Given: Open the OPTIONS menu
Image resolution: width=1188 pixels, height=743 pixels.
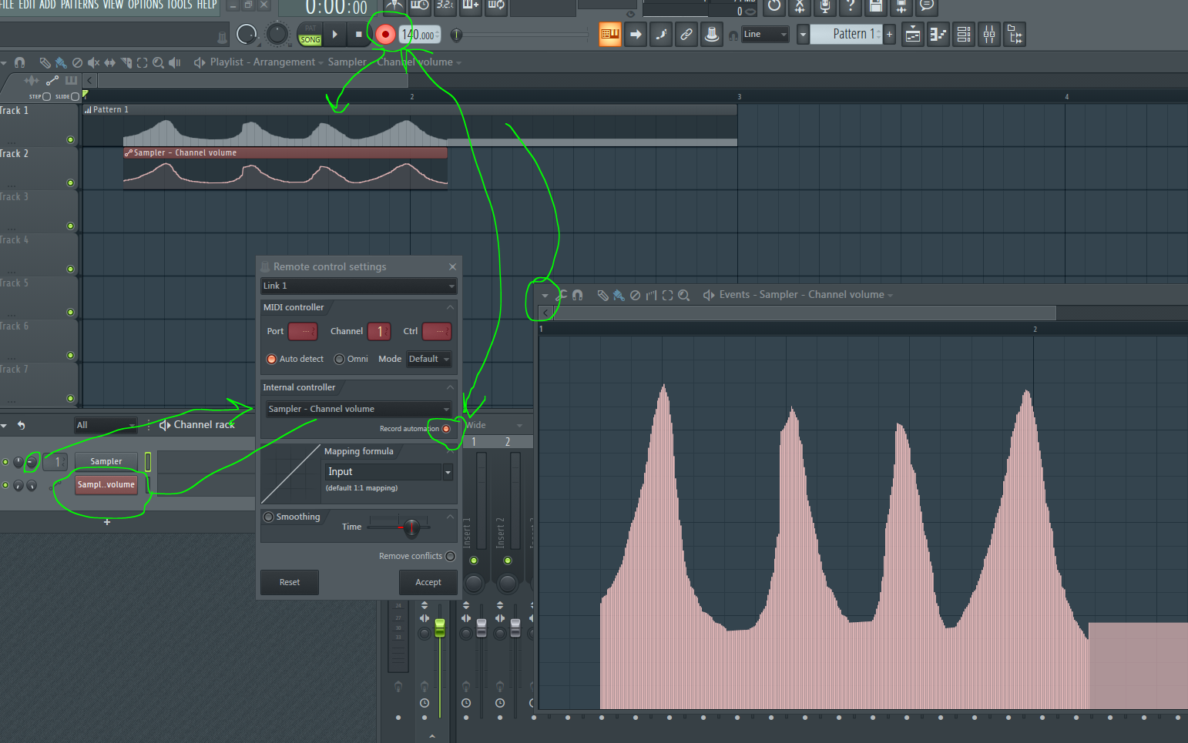Looking at the screenshot, I should 146,5.
